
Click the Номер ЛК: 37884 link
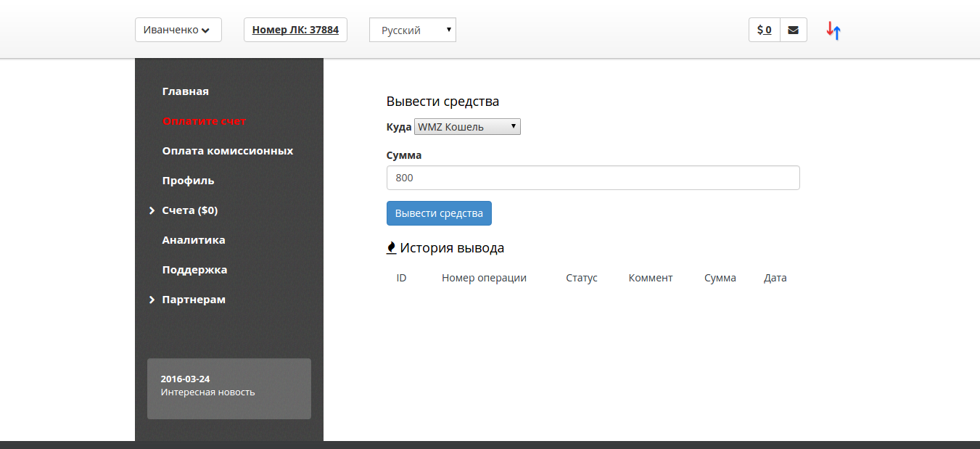295,30
